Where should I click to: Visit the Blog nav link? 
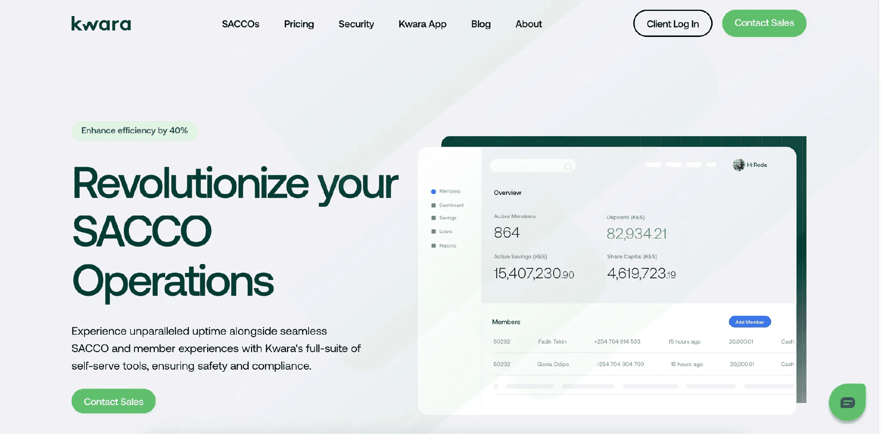tap(481, 24)
